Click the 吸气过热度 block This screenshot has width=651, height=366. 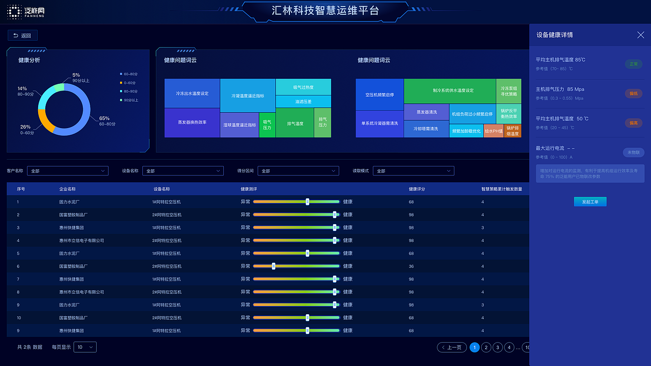point(304,87)
